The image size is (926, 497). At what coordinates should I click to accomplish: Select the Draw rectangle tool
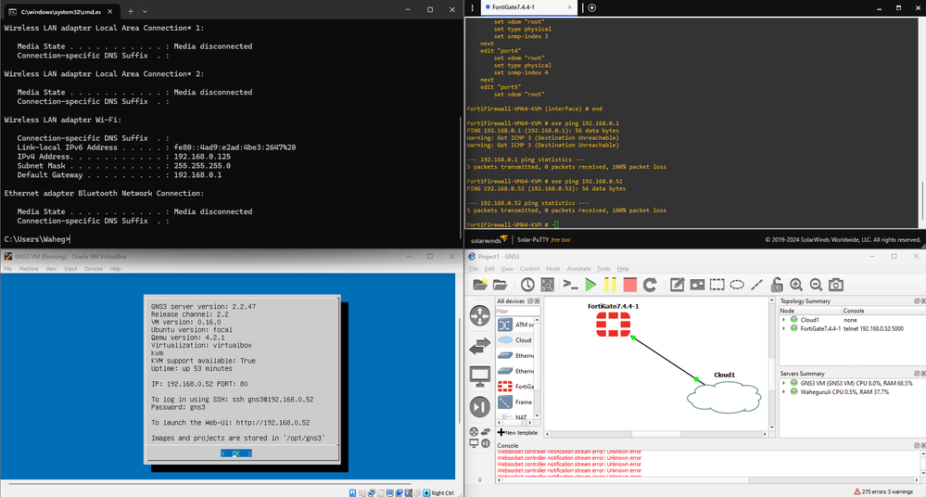[717, 285]
